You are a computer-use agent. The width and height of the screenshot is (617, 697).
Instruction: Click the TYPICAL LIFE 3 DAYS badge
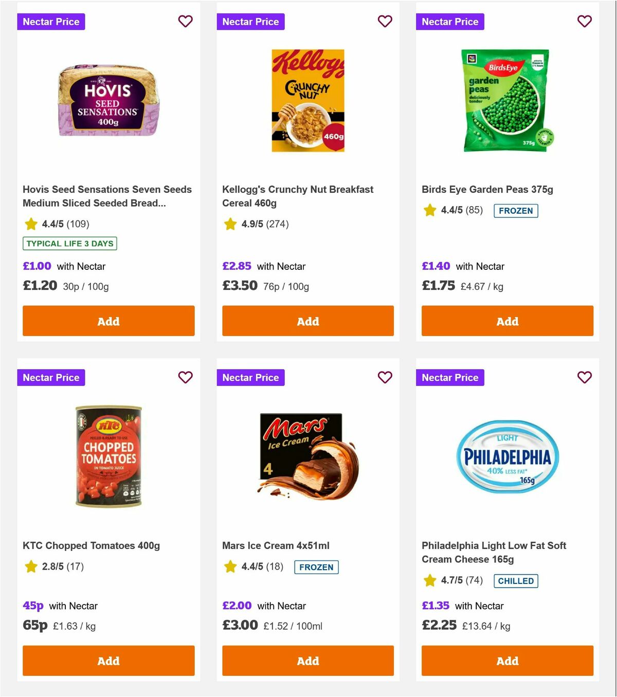(x=69, y=243)
